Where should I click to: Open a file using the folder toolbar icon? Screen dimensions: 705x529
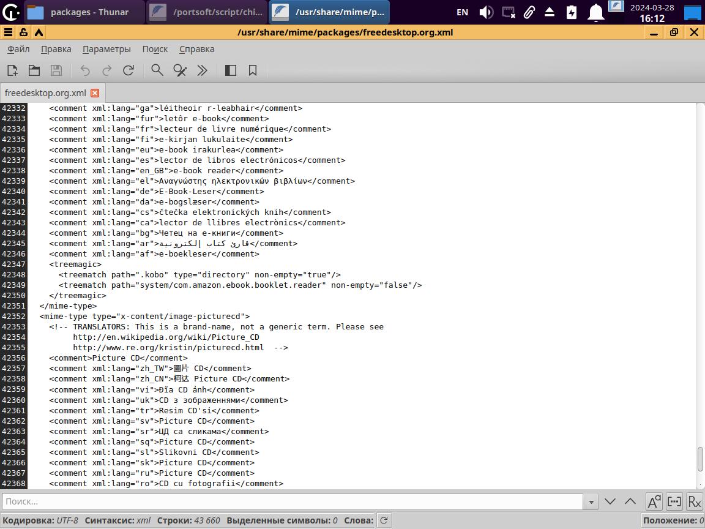point(34,70)
